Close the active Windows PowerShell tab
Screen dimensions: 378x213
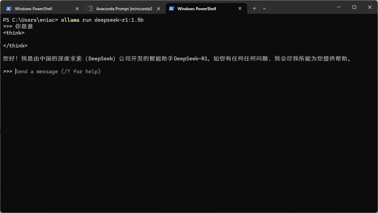point(240,8)
